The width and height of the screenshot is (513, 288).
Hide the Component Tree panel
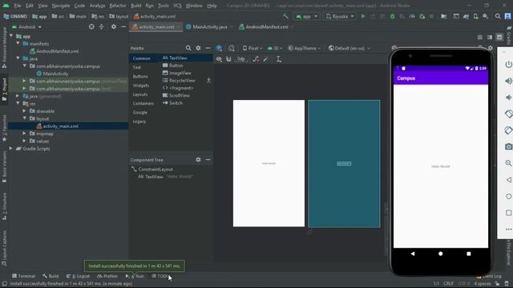pos(208,160)
